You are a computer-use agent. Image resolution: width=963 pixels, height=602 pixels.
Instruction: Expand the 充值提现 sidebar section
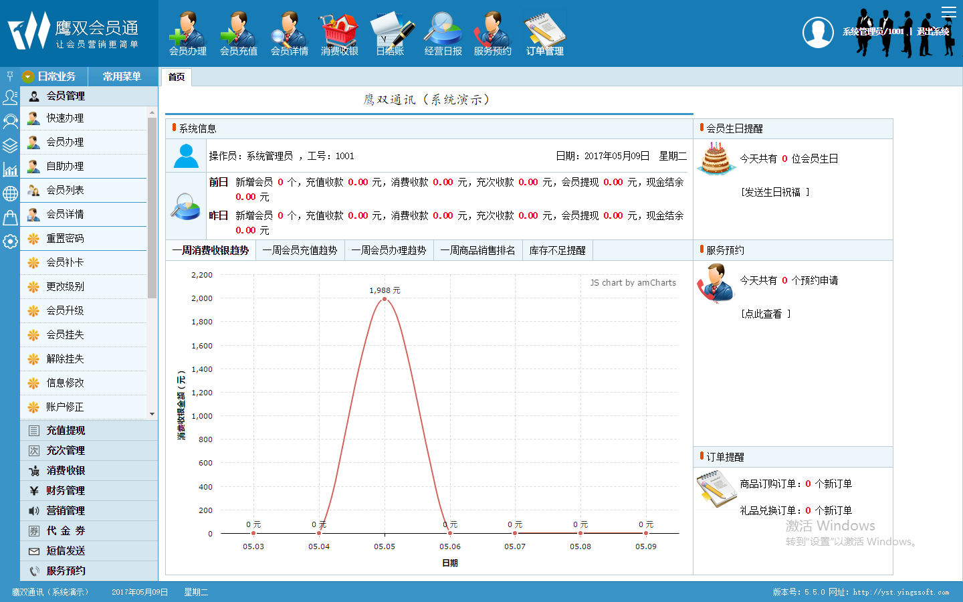tap(66, 430)
